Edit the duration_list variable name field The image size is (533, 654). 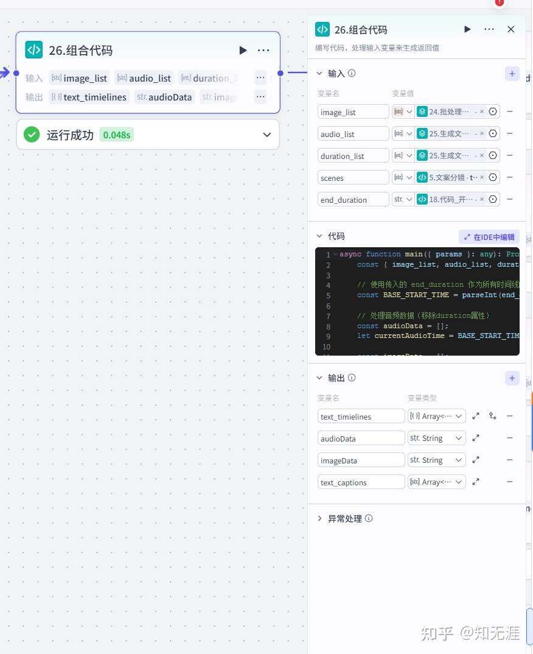(353, 155)
